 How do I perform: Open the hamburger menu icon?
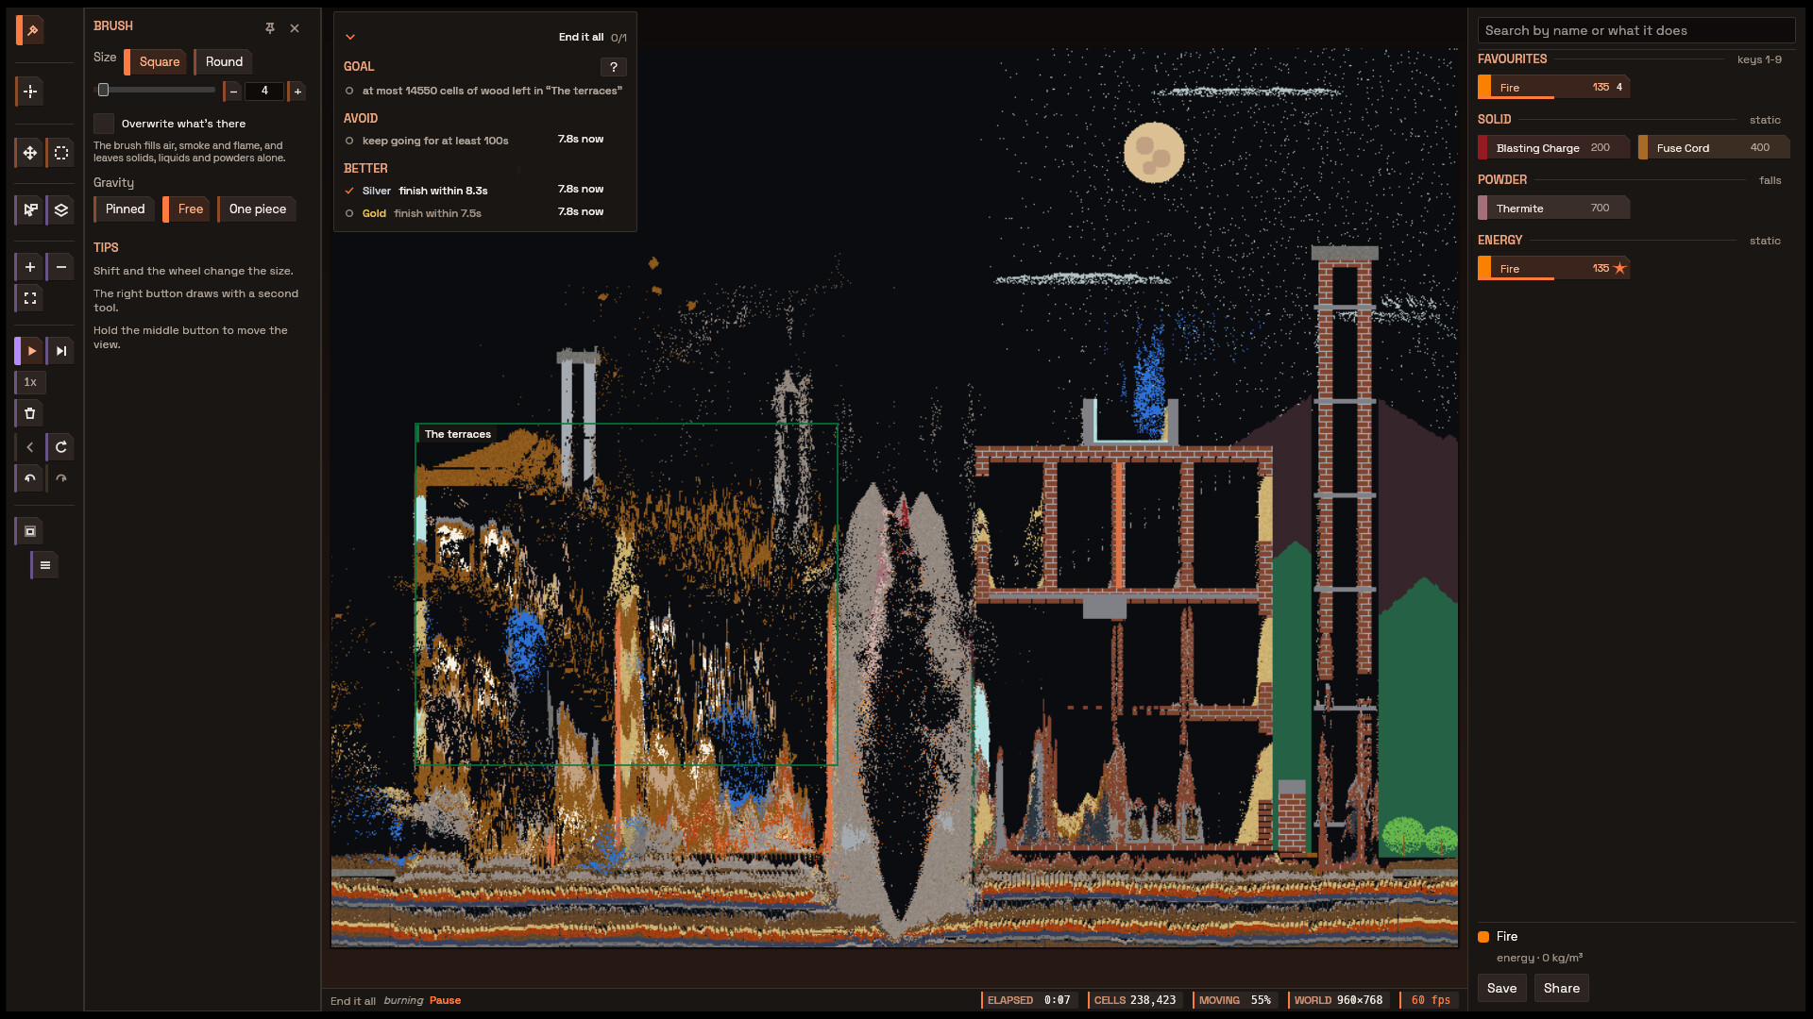coord(44,565)
